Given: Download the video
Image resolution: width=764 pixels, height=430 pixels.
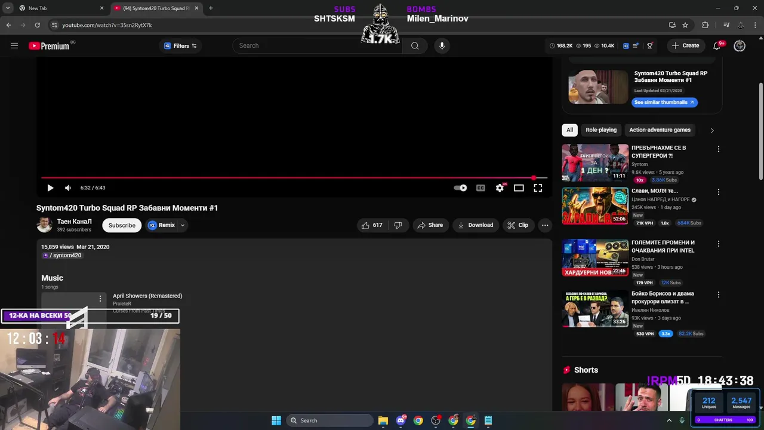Looking at the screenshot, I should [476, 225].
